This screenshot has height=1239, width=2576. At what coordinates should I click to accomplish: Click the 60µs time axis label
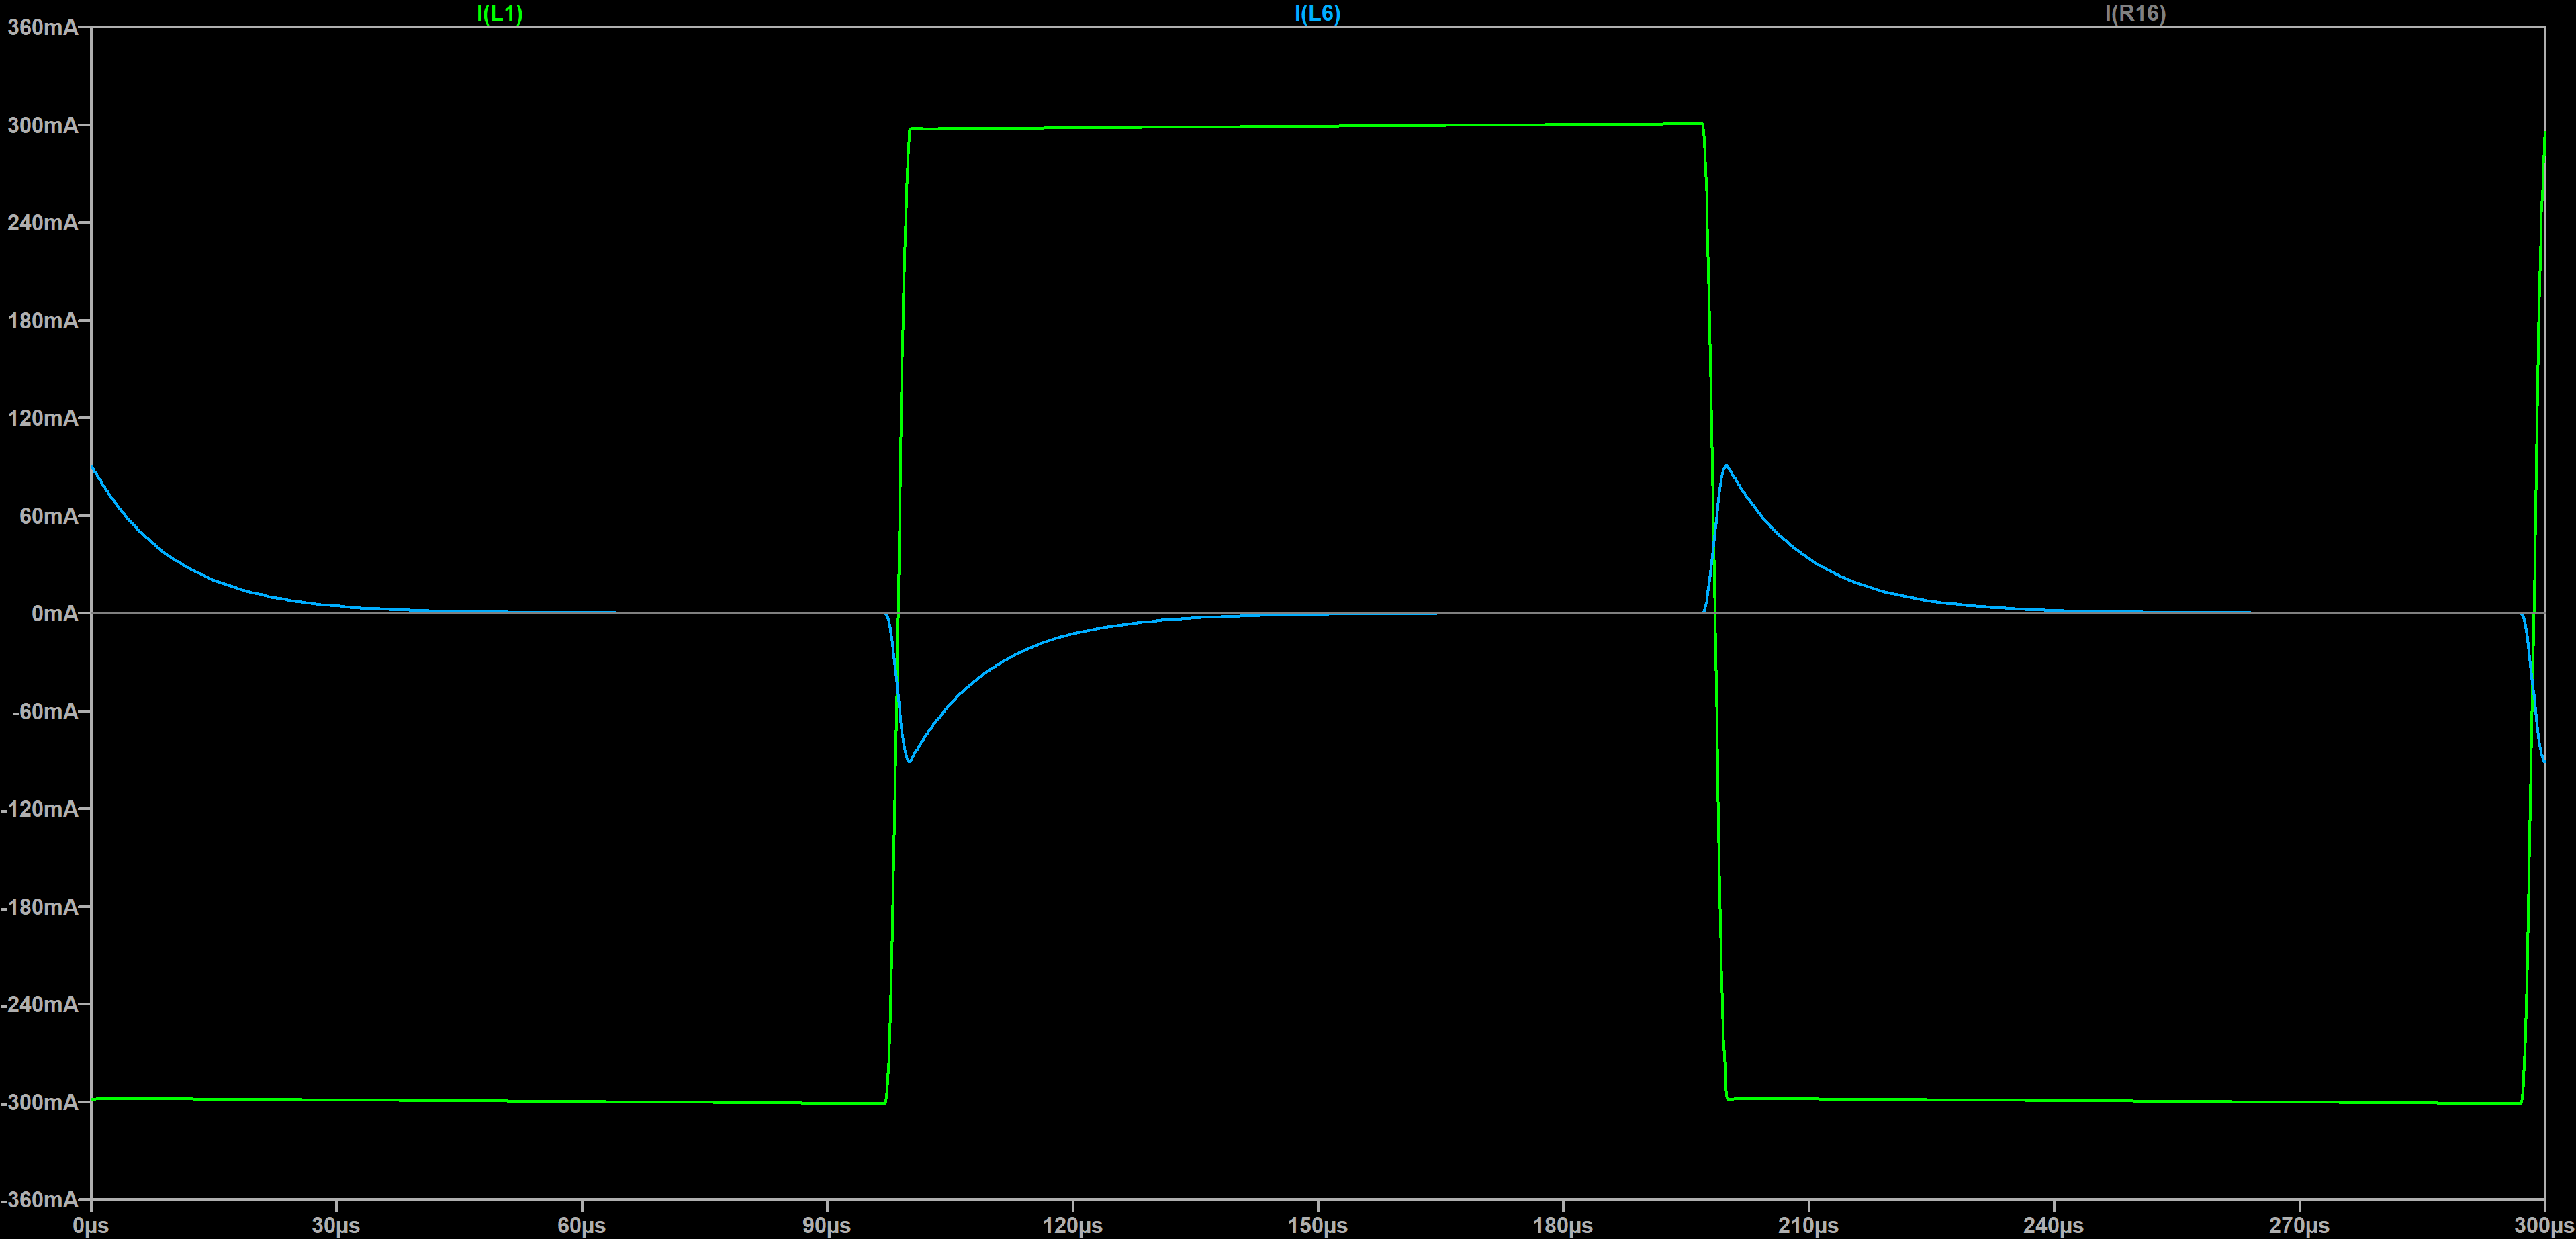581,1225
